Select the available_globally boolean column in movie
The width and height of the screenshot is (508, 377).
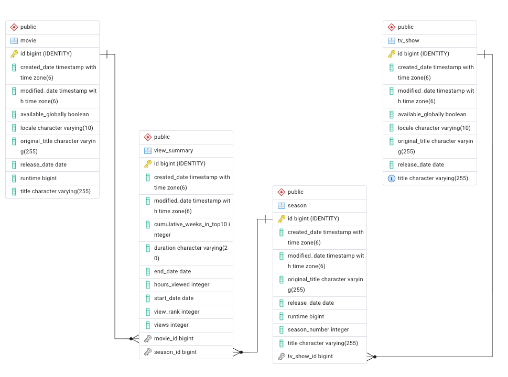51,114
